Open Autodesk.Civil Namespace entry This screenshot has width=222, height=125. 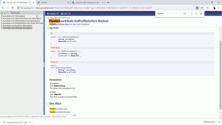pos(14,16)
